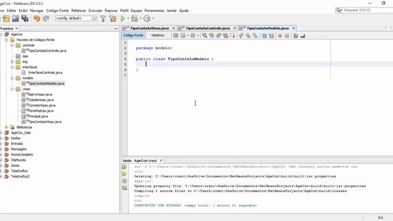Minimize the Projetos panel
Screen dimensions: 393x221
coord(116,29)
